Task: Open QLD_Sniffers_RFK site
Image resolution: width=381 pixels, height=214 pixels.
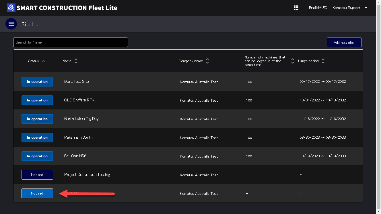Action: (79, 100)
